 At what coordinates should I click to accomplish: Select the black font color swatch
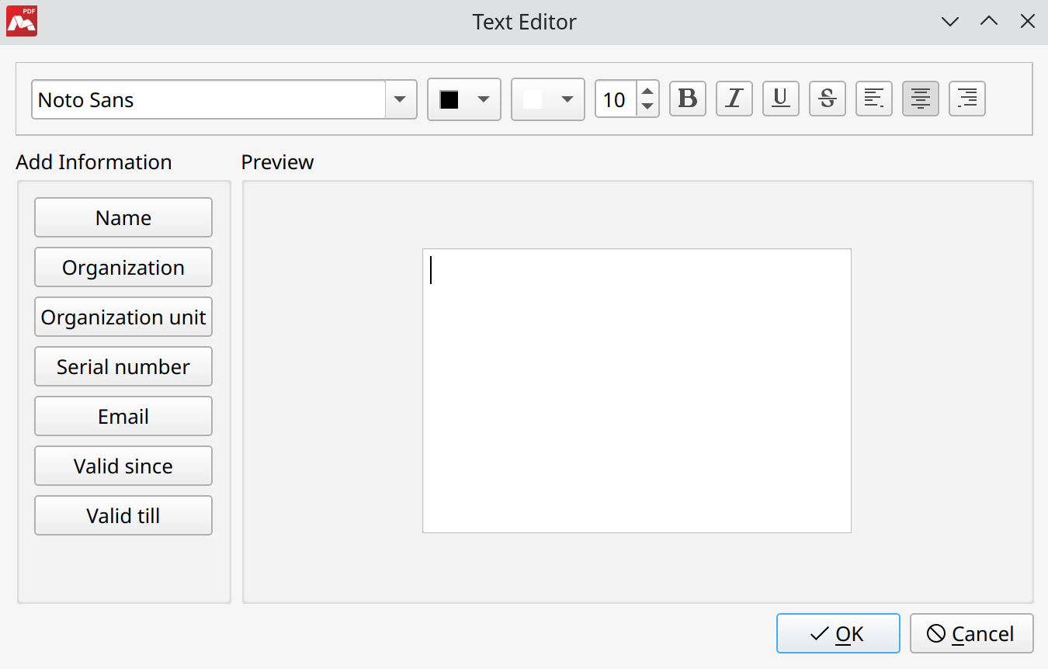point(451,99)
